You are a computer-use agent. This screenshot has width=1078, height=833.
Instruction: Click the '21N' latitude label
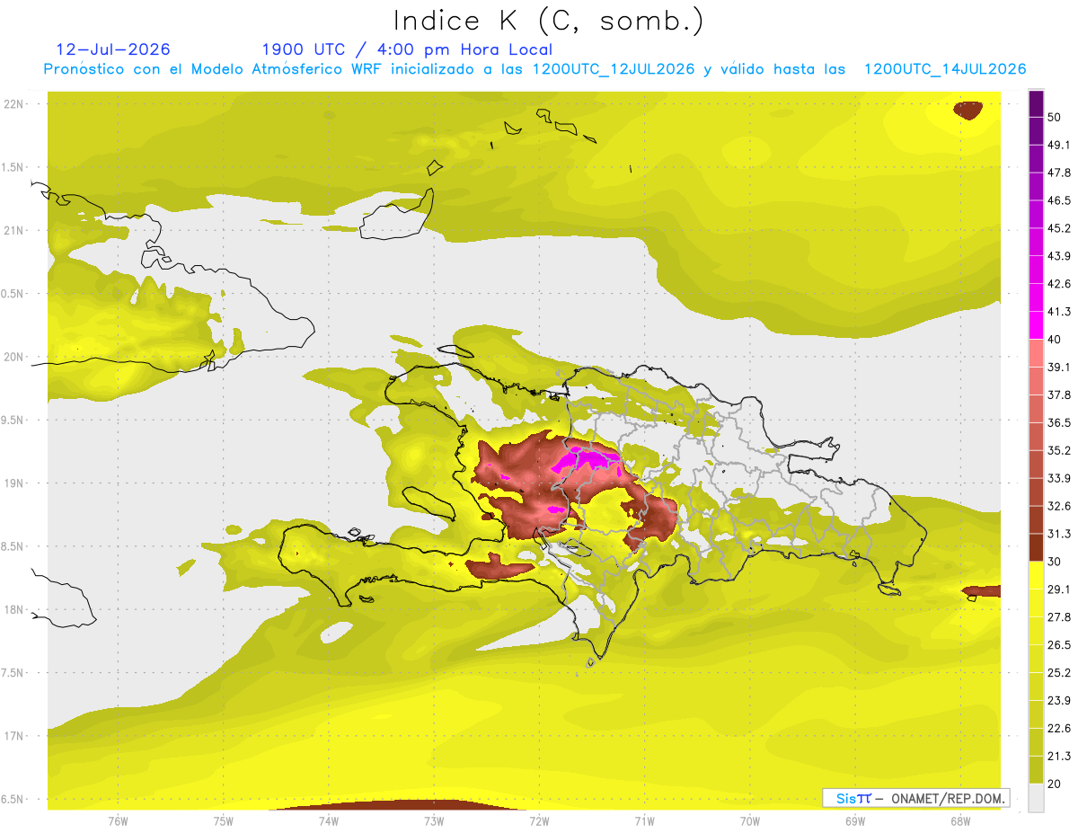click(x=13, y=230)
